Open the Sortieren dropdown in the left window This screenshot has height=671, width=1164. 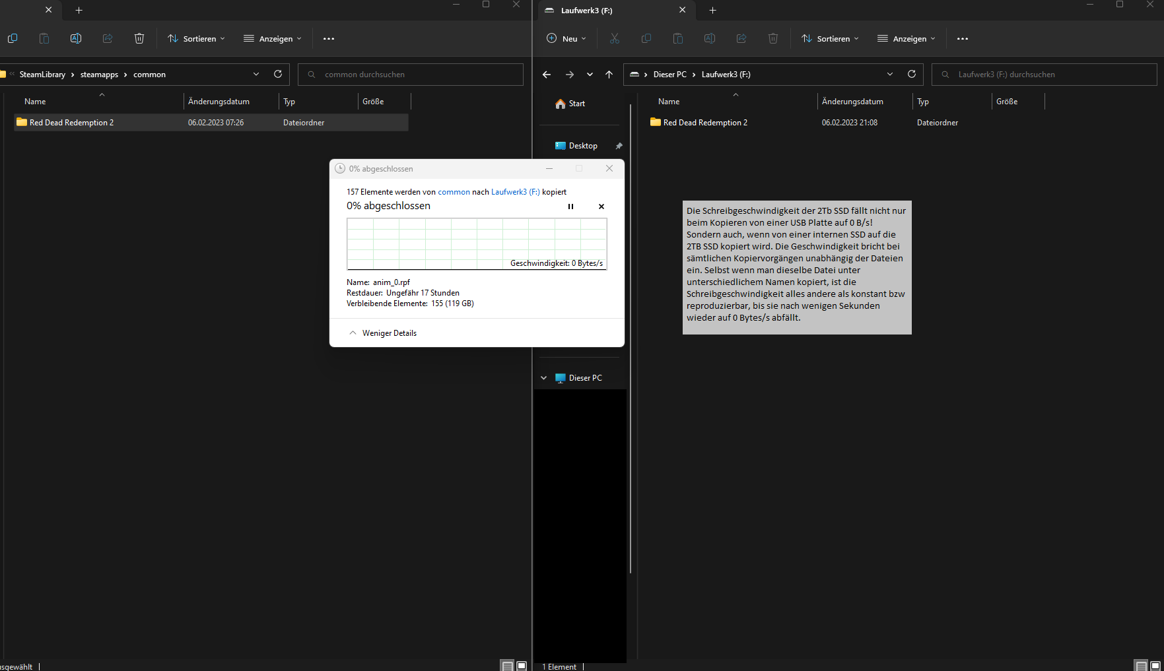click(x=196, y=39)
